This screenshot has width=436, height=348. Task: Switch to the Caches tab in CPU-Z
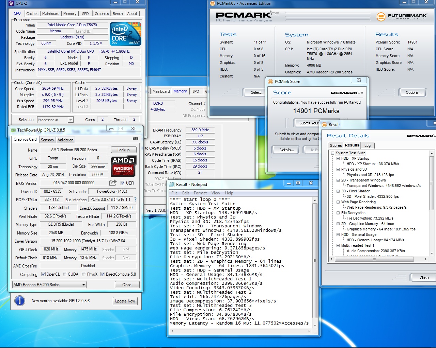click(x=32, y=14)
